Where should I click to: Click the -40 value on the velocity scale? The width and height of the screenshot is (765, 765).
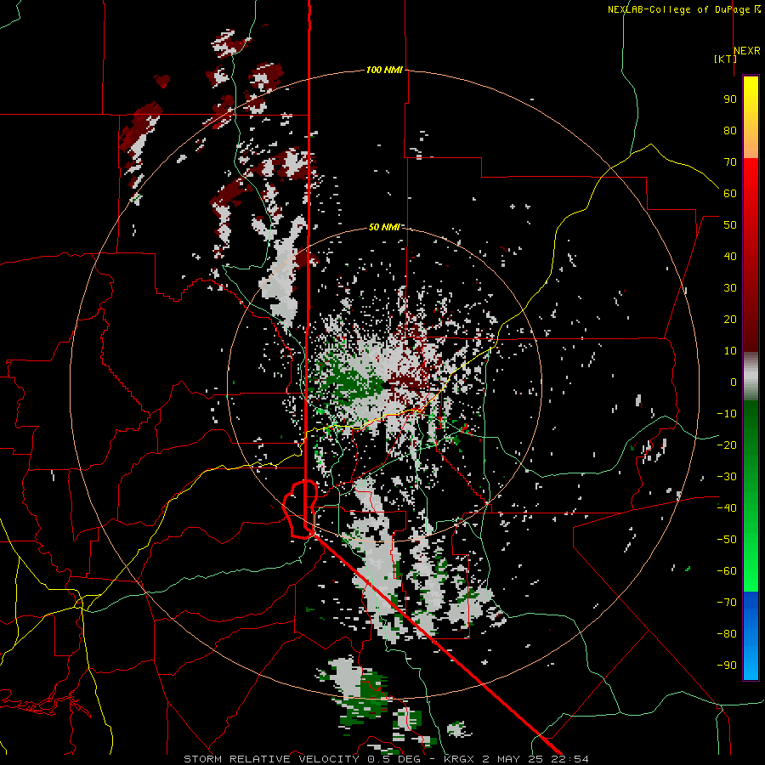coord(727,508)
